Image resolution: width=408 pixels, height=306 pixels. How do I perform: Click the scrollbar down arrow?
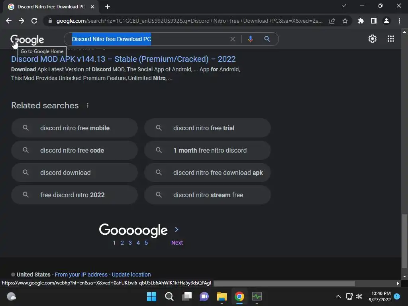(404, 277)
